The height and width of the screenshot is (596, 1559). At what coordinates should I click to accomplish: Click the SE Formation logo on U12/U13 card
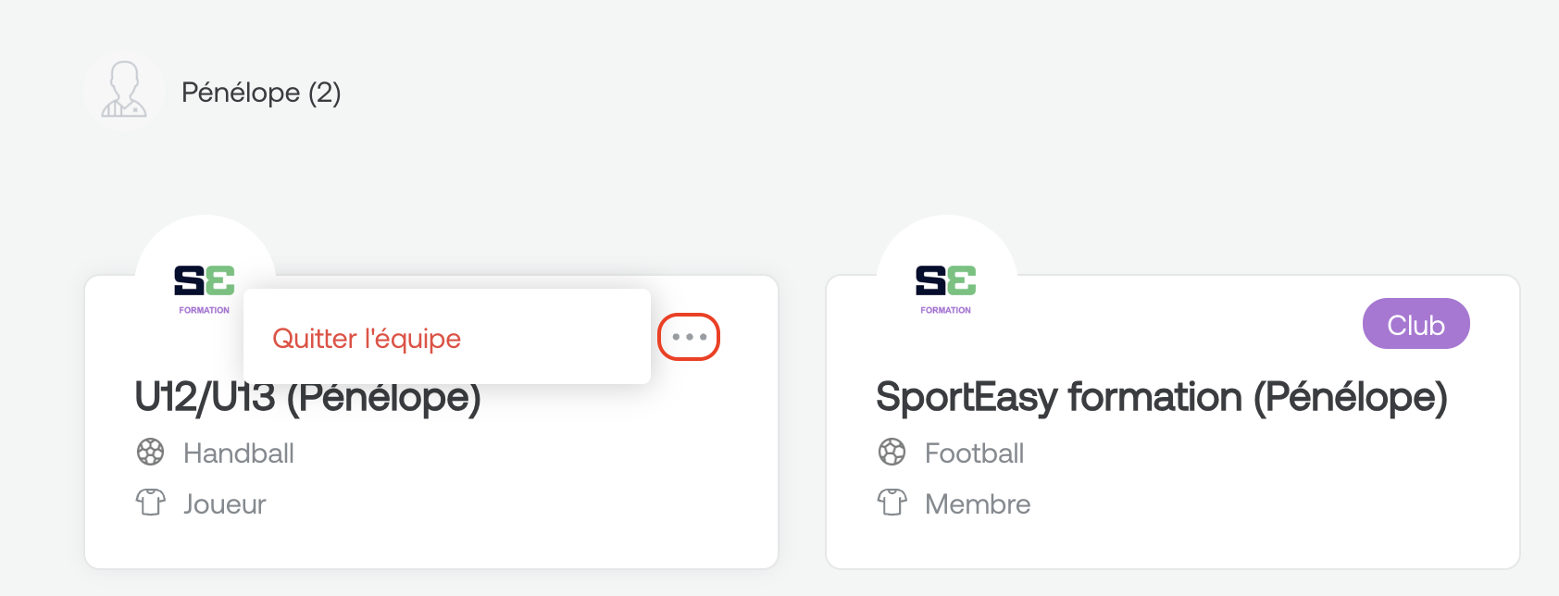(x=205, y=290)
